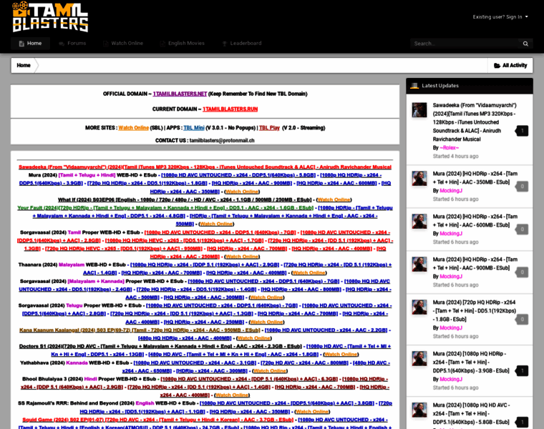This screenshot has width=544, height=429.
Task: Open the green Your Fault (2024) 720p link
Action: click(165, 208)
